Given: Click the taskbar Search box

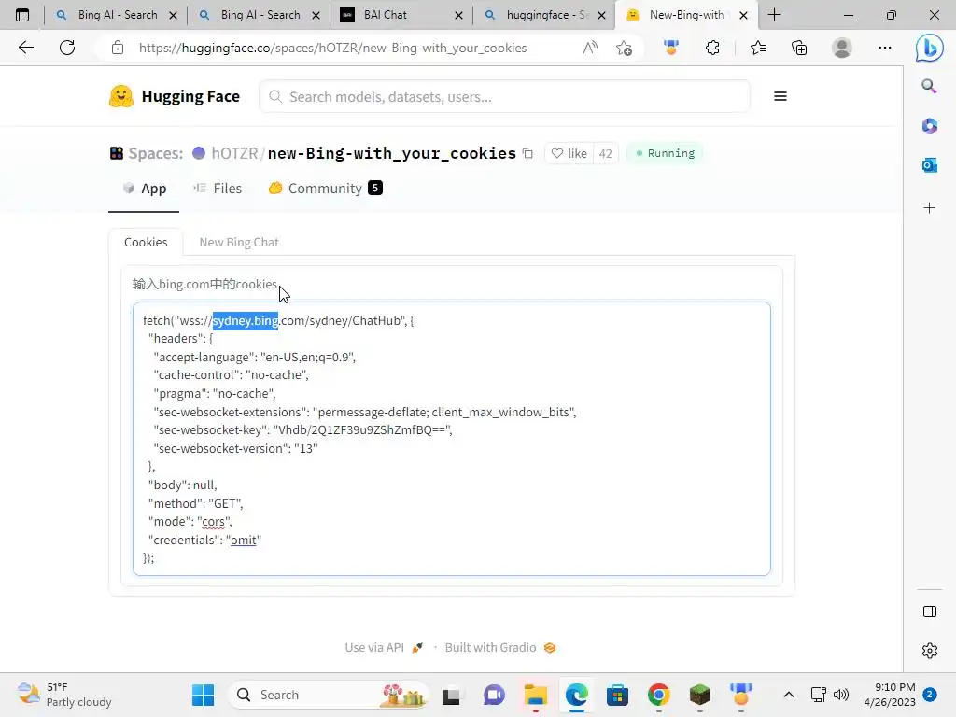Looking at the screenshot, I should pyautogui.click(x=330, y=695).
